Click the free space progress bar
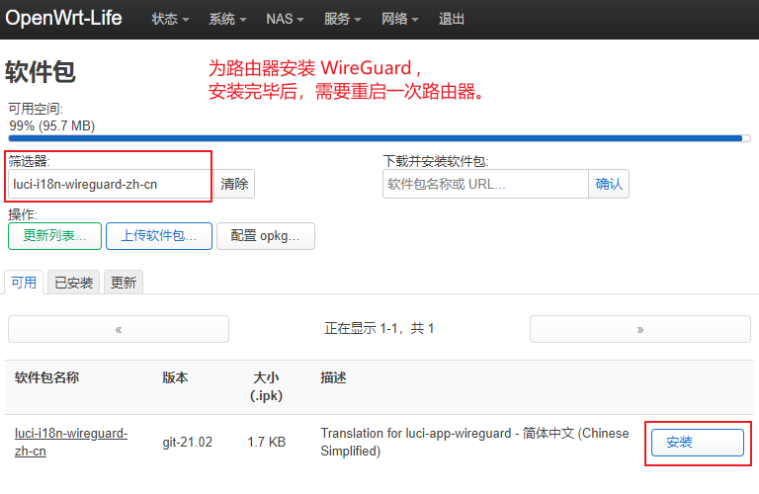This screenshot has height=494, width=759. pyautogui.click(x=379, y=138)
